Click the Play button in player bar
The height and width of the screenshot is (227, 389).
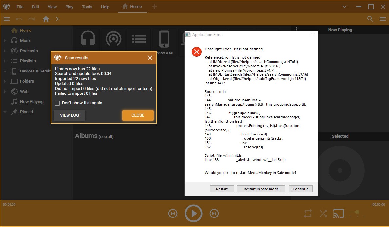click(x=193, y=214)
